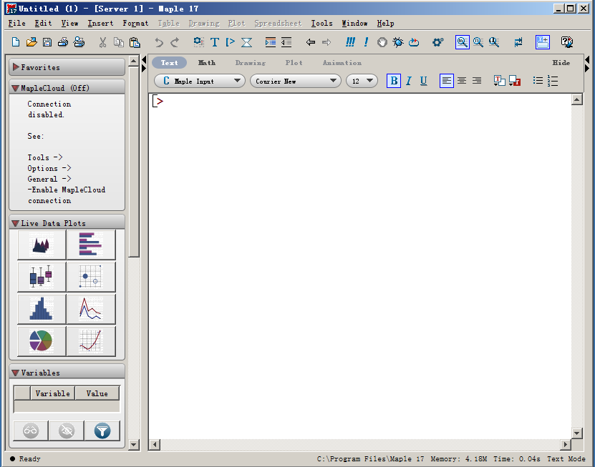Insert Maple prompt with [> icon
Image resolution: width=595 pixels, height=467 pixels.
(231, 42)
